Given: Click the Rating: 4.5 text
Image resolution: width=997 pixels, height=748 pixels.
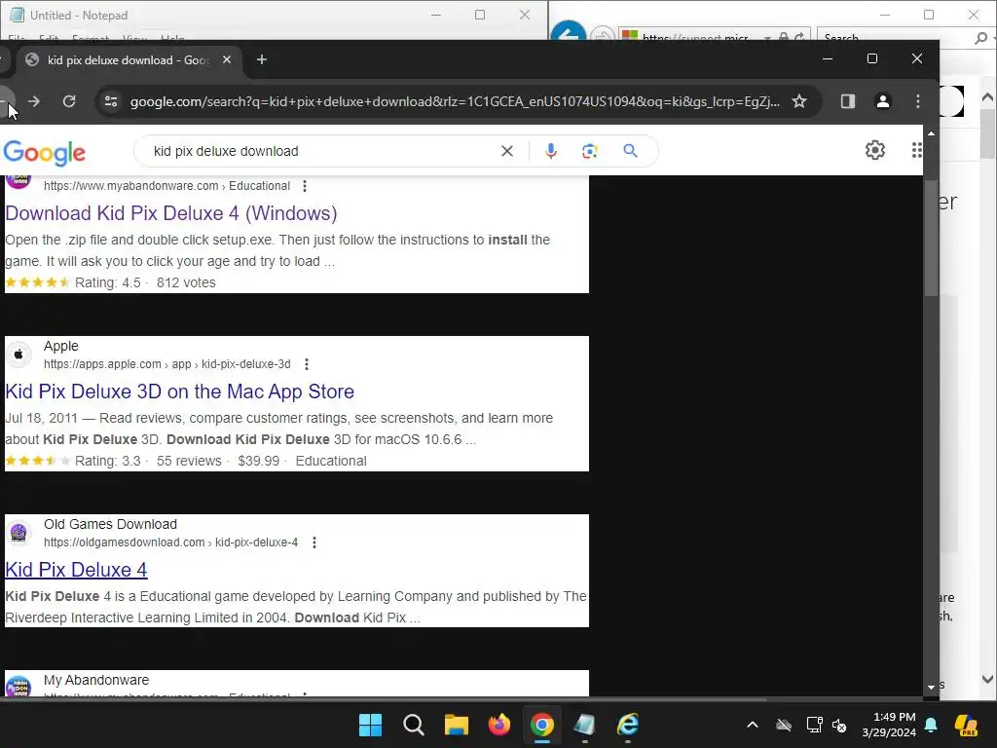Looking at the screenshot, I should pos(108,282).
